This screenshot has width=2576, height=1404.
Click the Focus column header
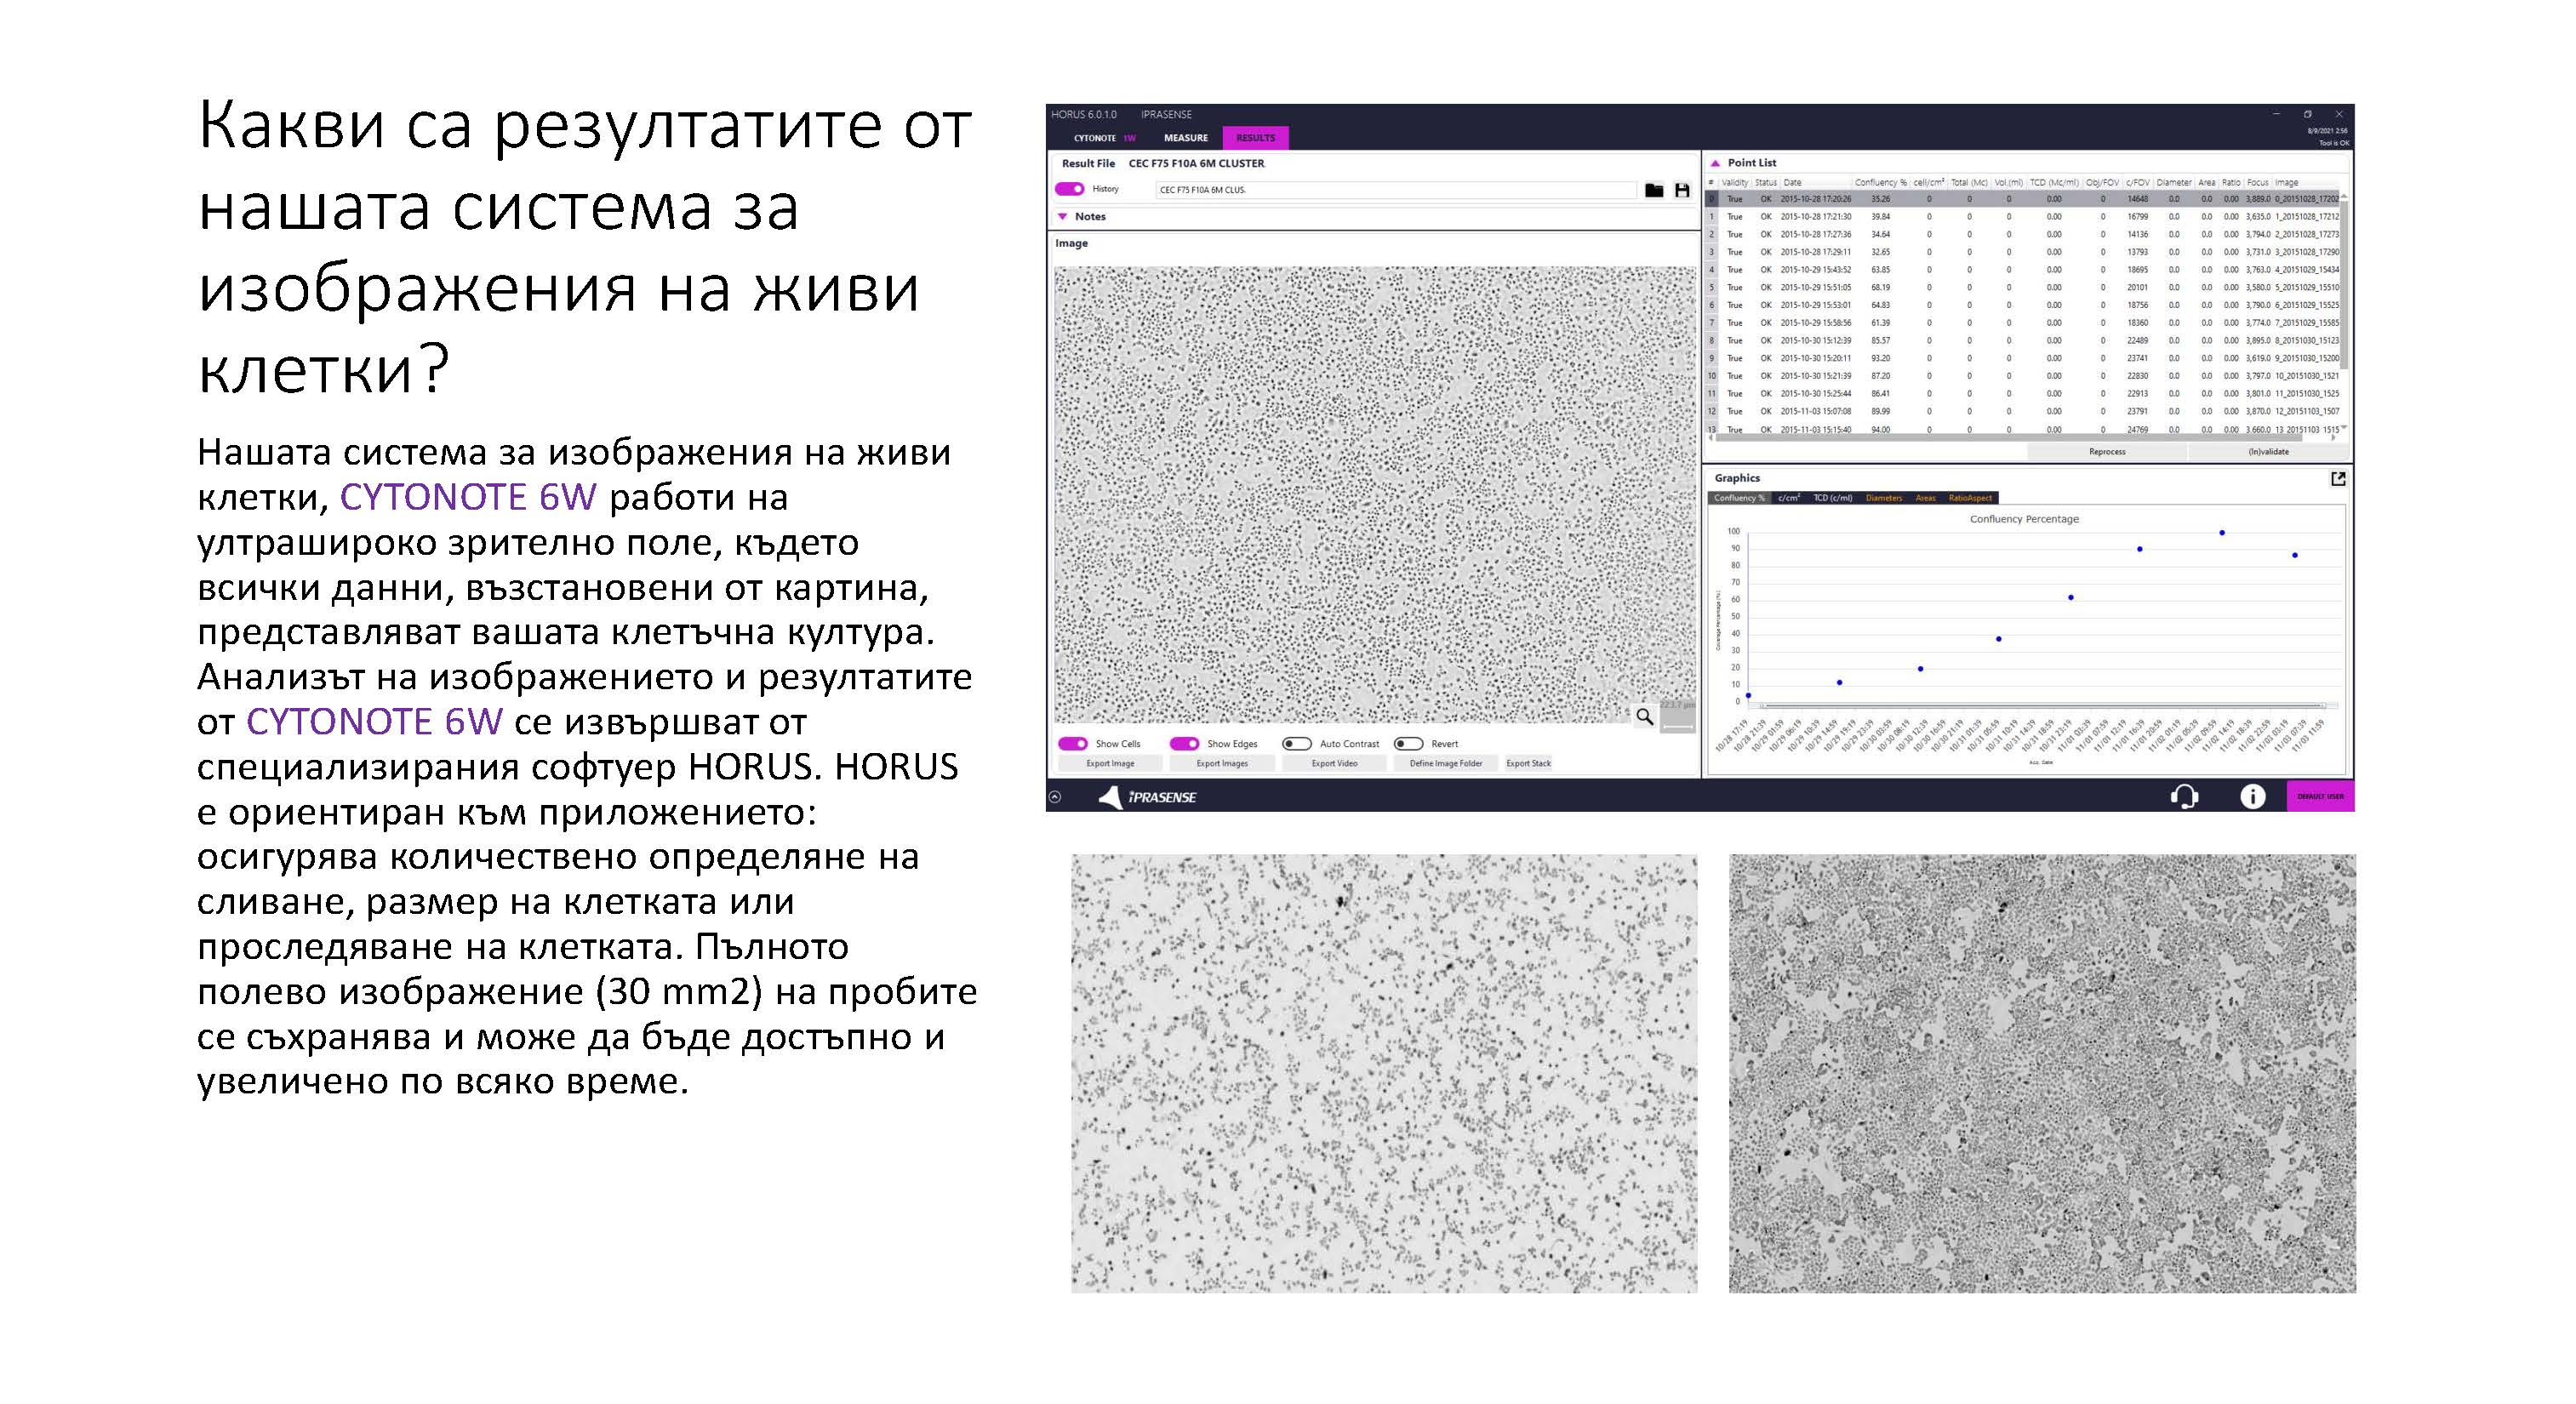2258,183
